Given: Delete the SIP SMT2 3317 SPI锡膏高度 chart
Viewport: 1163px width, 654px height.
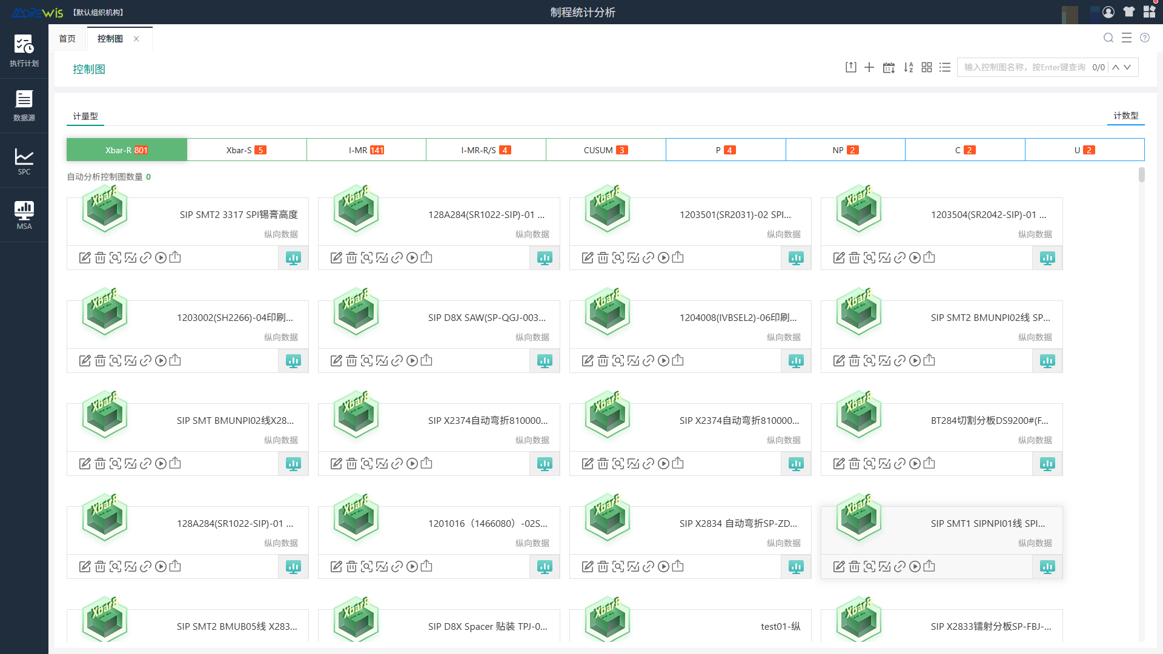Looking at the screenshot, I should tap(100, 258).
